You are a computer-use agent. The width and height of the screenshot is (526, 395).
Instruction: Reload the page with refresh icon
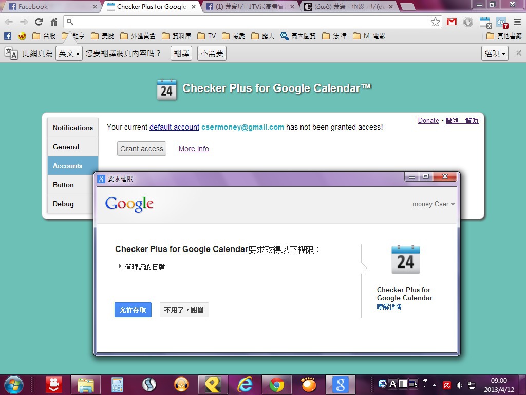tap(39, 22)
